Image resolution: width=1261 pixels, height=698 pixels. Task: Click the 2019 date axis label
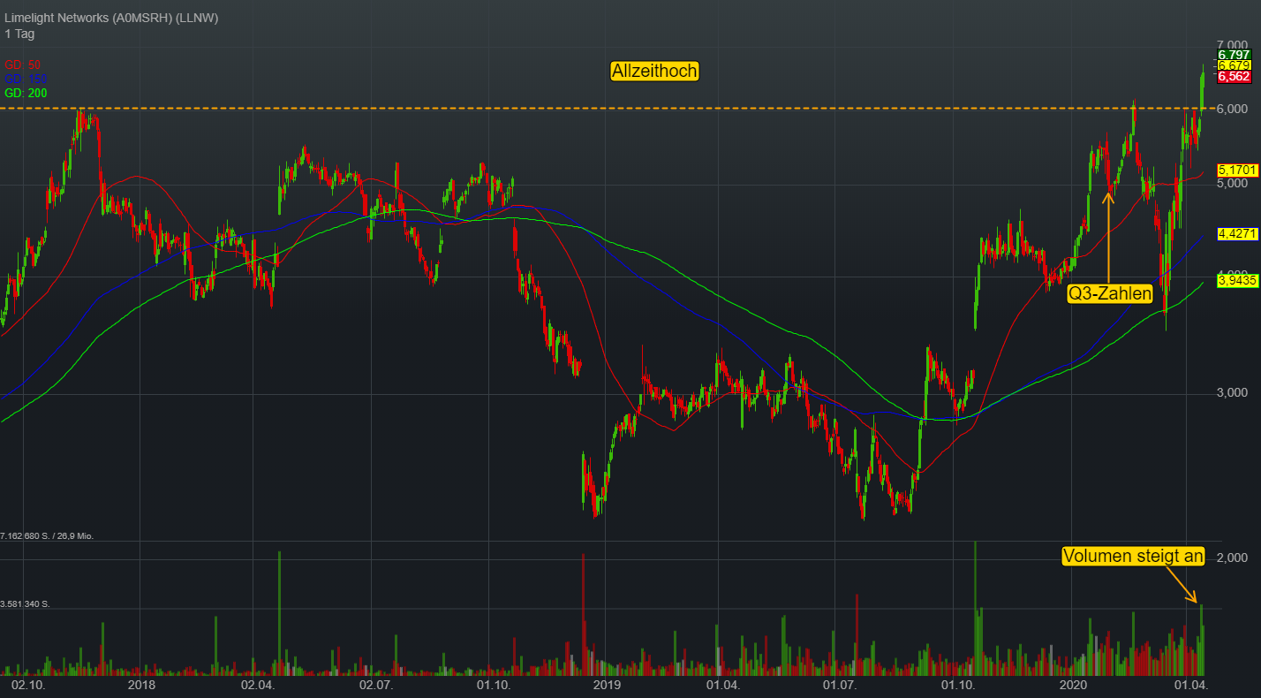pyautogui.click(x=607, y=685)
